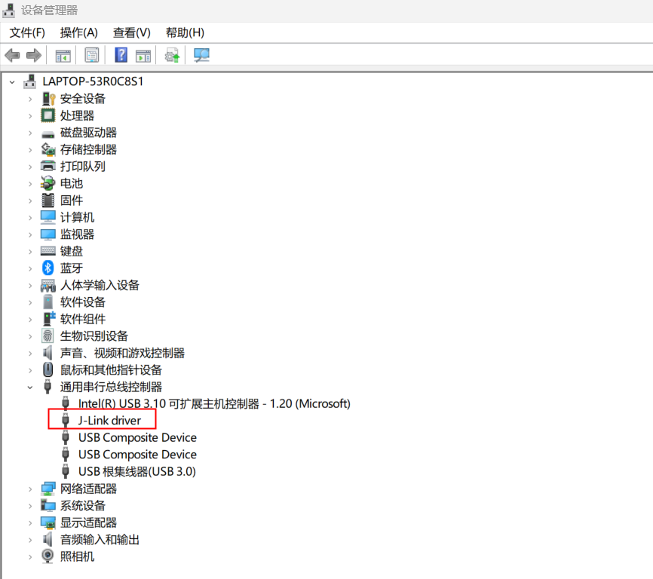The width and height of the screenshot is (653, 579).
Task: Select the second USB Composite Device entry
Action: pos(137,455)
